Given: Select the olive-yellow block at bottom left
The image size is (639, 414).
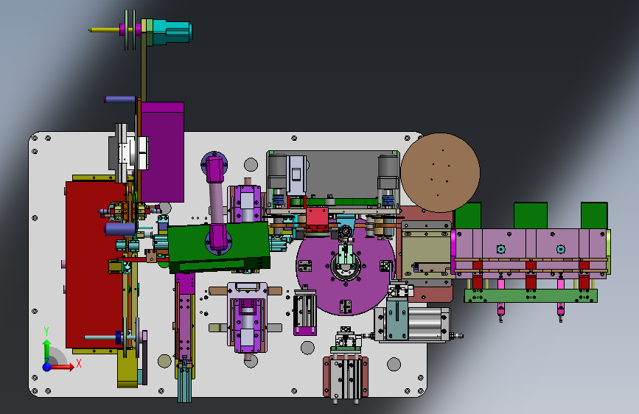Looking at the screenshot, I should (x=128, y=368).
